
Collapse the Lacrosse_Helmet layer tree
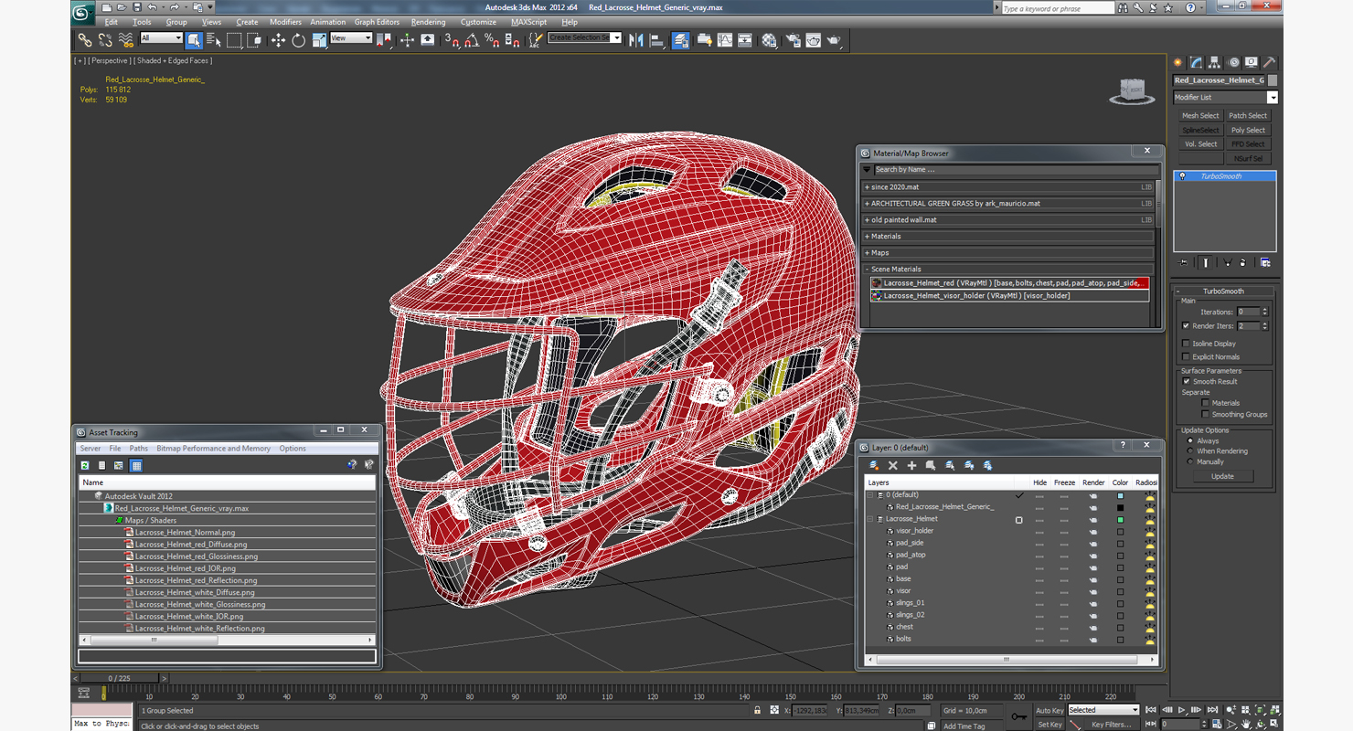coord(870,519)
